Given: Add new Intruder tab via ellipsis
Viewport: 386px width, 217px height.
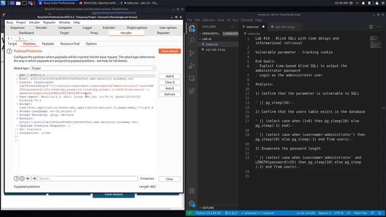Looking at the screenshot, I should point(31,39).
